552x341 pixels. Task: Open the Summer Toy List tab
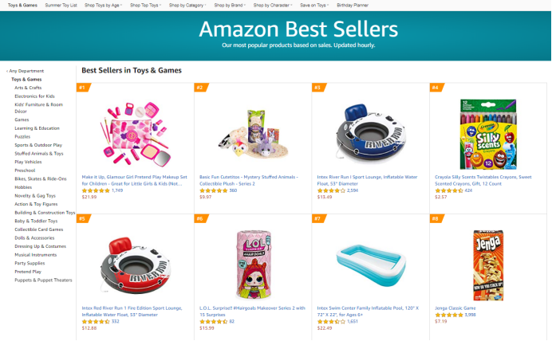tap(61, 5)
